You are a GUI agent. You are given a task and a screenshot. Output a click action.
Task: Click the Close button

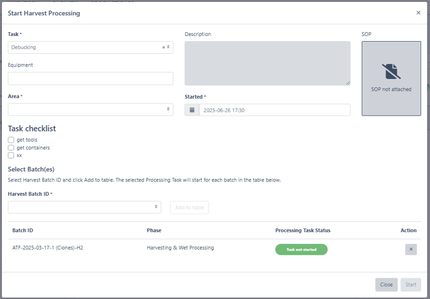(x=386, y=284)
